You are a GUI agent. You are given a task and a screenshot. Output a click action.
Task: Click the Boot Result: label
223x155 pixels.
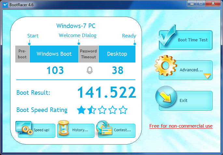pyautogui.click(x=33, y=92)
